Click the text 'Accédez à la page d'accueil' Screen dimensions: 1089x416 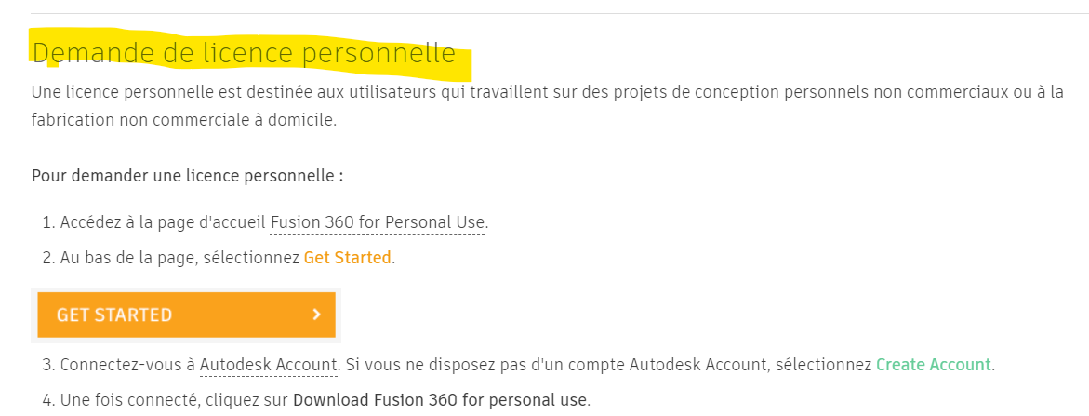[x=163, y=222]
